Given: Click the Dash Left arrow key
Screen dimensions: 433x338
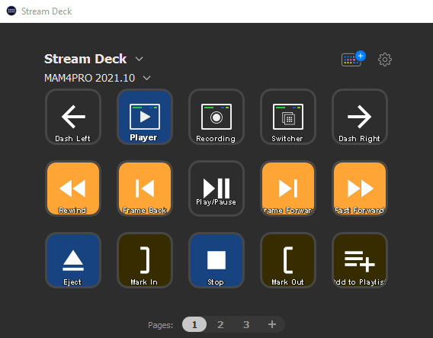Looking at the screenshot, I should coord(73,117).
